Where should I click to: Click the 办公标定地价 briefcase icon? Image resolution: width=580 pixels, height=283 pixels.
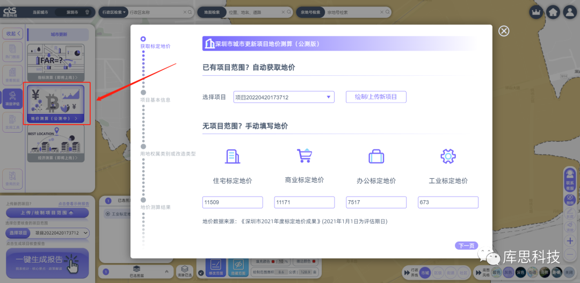click(376, 156)
